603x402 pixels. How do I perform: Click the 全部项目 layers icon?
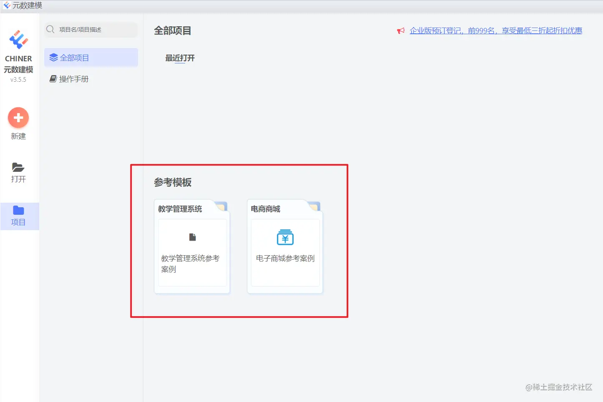(x=53, y=58)
